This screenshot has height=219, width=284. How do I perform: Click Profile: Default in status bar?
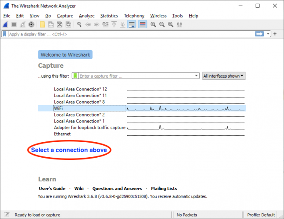coord(261,215)
